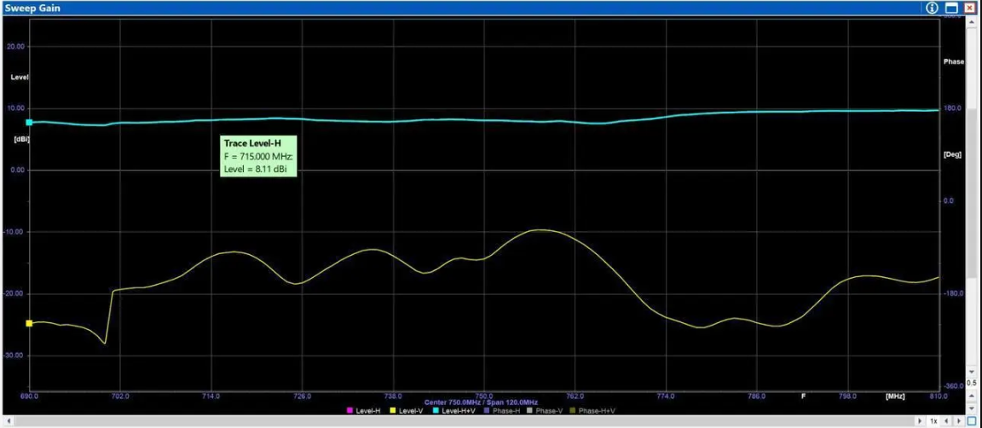Select the yellow marker on left axis
The image size is (982, 428).
(x=29, y=323)
